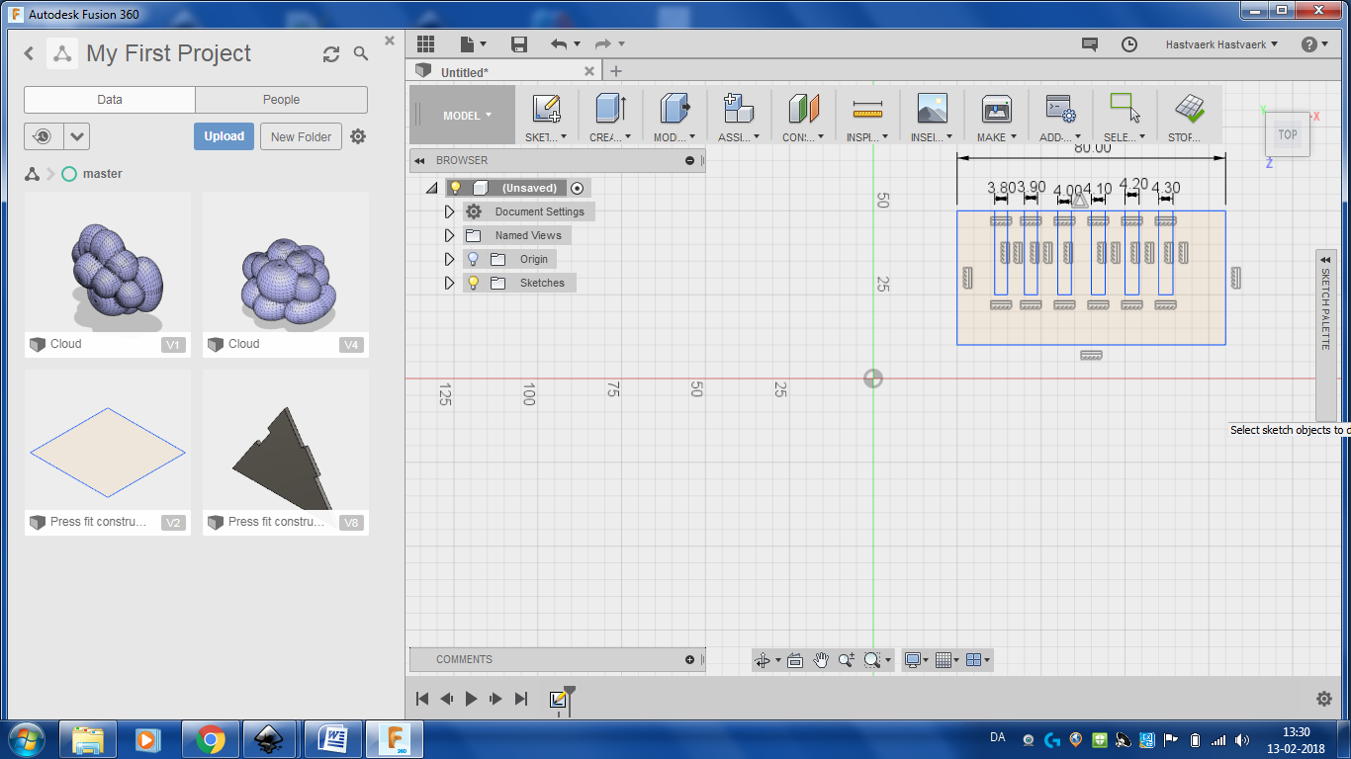This screenshot has width=1351, height=759.
Task: Select the Assemble new component icon
Action: (x=739, y=109)
